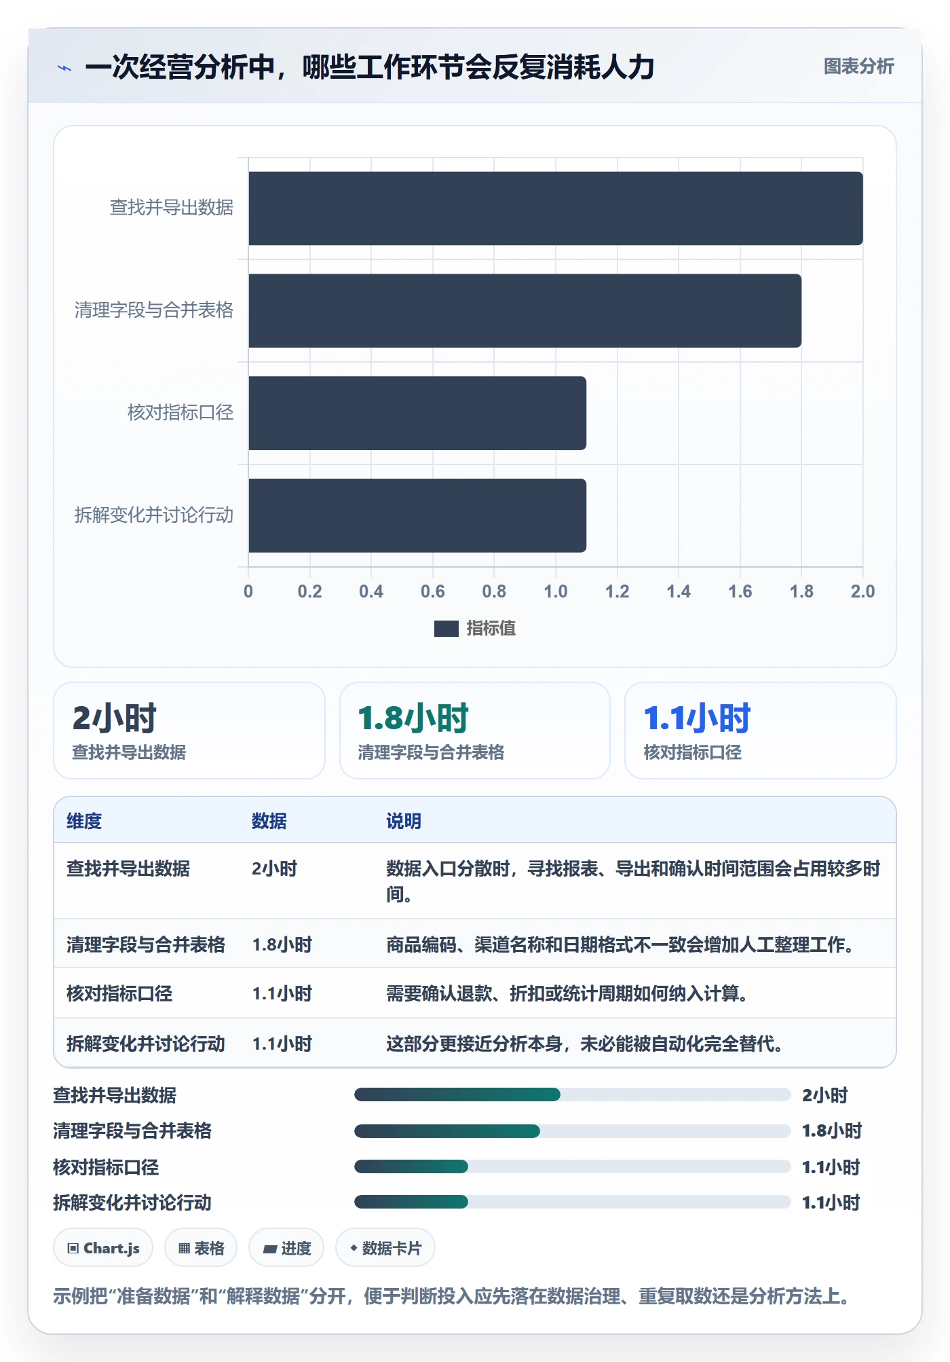Click the 2小时 value in the table

275,869
